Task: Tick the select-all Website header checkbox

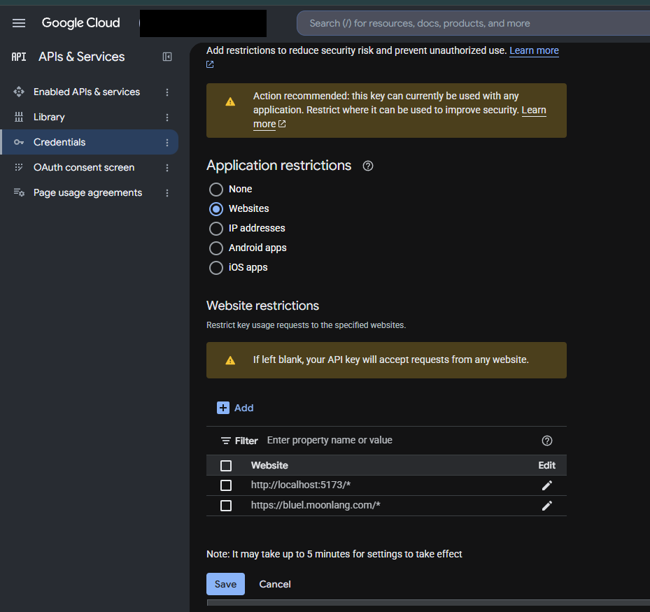Action: coord(226,466)
